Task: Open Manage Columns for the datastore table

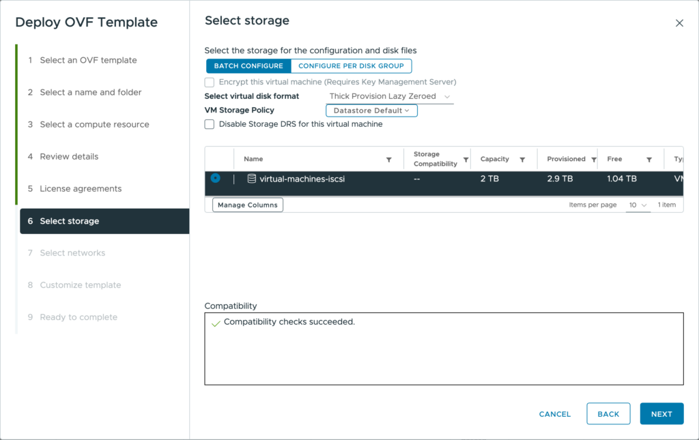Action: click(x=248, y=205)
